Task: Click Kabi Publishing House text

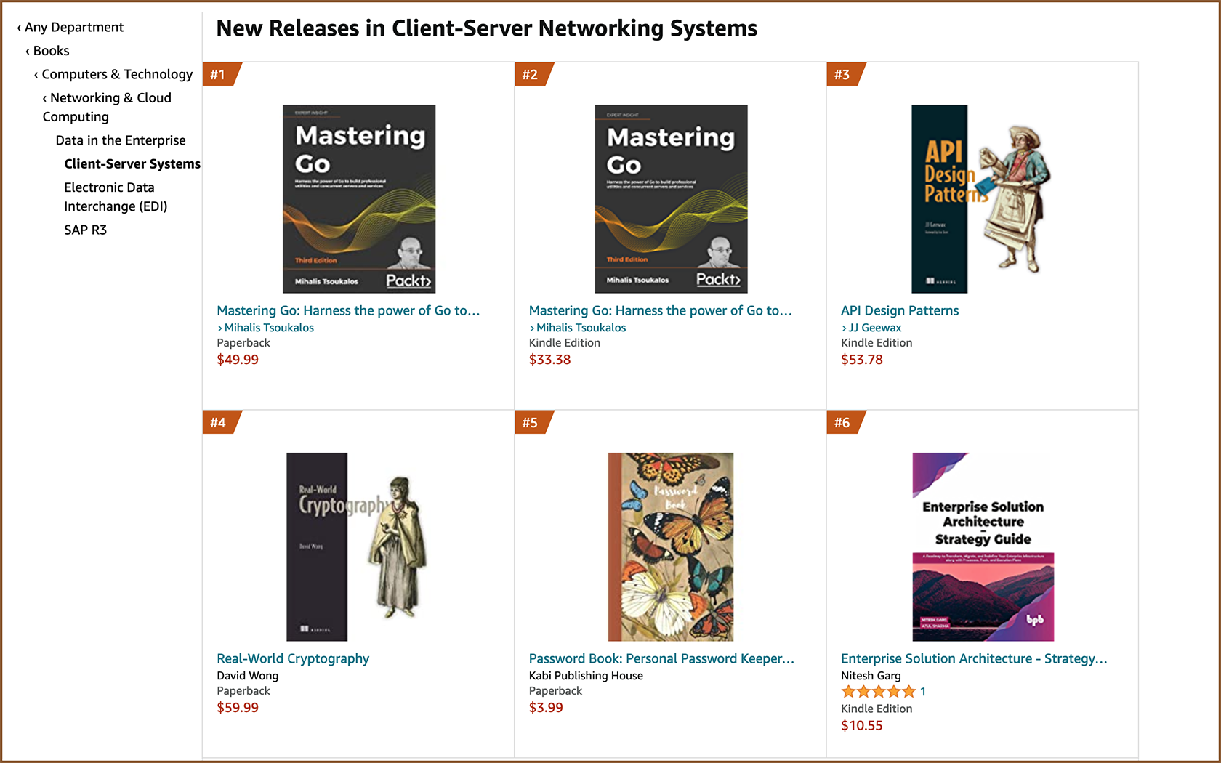Action: click(586, 676)
